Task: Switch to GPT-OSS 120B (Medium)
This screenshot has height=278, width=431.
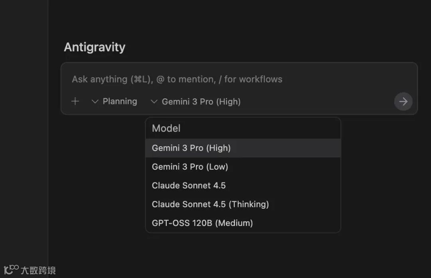Action: (x=202, y=223)
